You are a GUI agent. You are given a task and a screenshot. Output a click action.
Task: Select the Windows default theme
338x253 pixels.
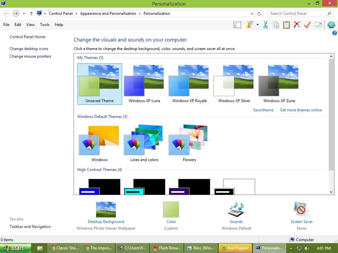tap(99, 143)
